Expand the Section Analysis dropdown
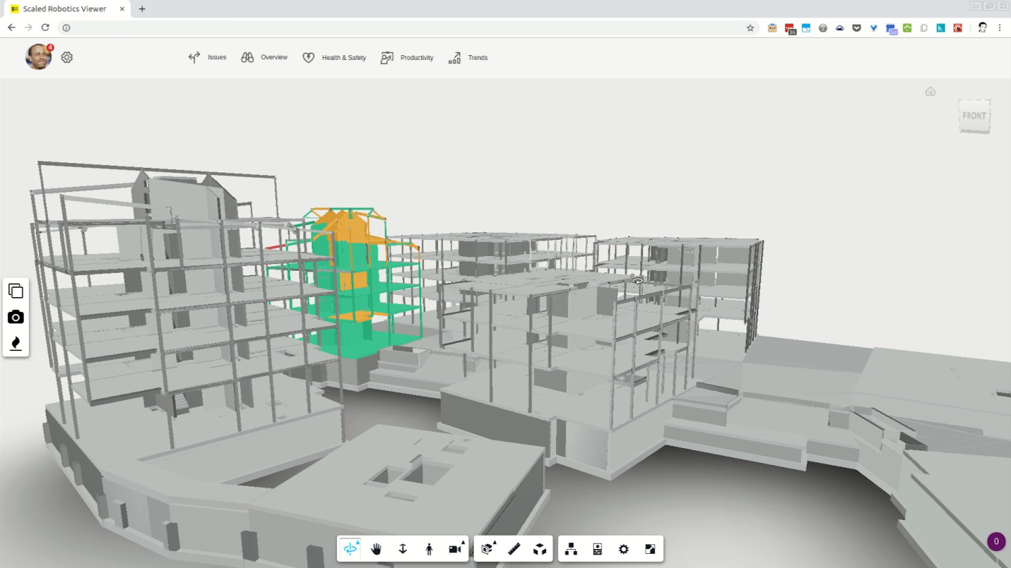Viewport: 1011px width, 568px height. [x=488, y=548]
